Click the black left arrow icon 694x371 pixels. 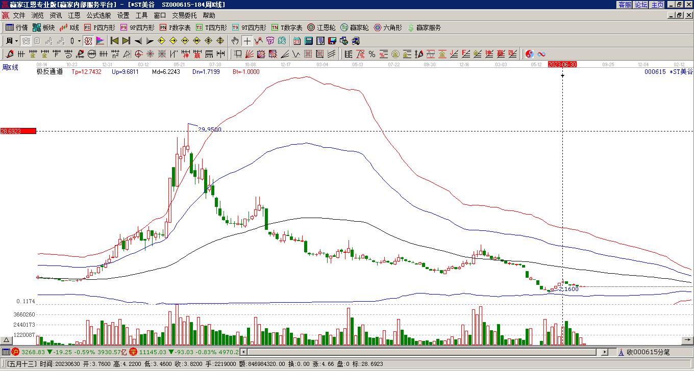138,41
